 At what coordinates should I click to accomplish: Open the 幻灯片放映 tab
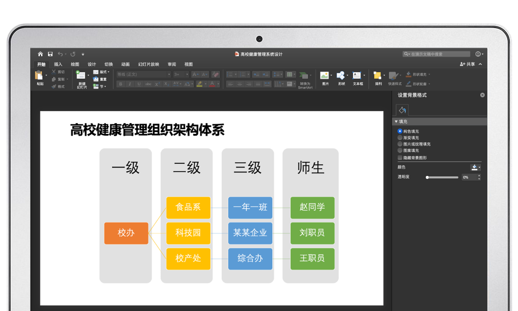[149, 65]
